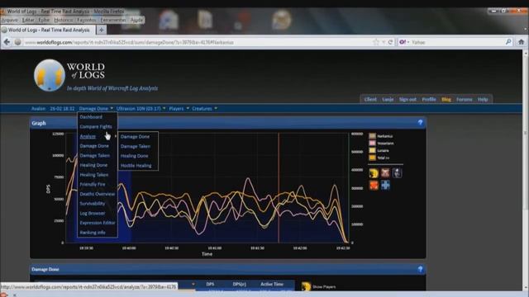Click the Sign out link
529x297 pixels.
pyautogui.click(x=407, y=99)
